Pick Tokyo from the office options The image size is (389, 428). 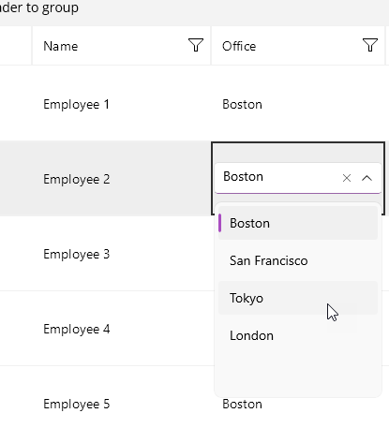click(x=298, y=298)
